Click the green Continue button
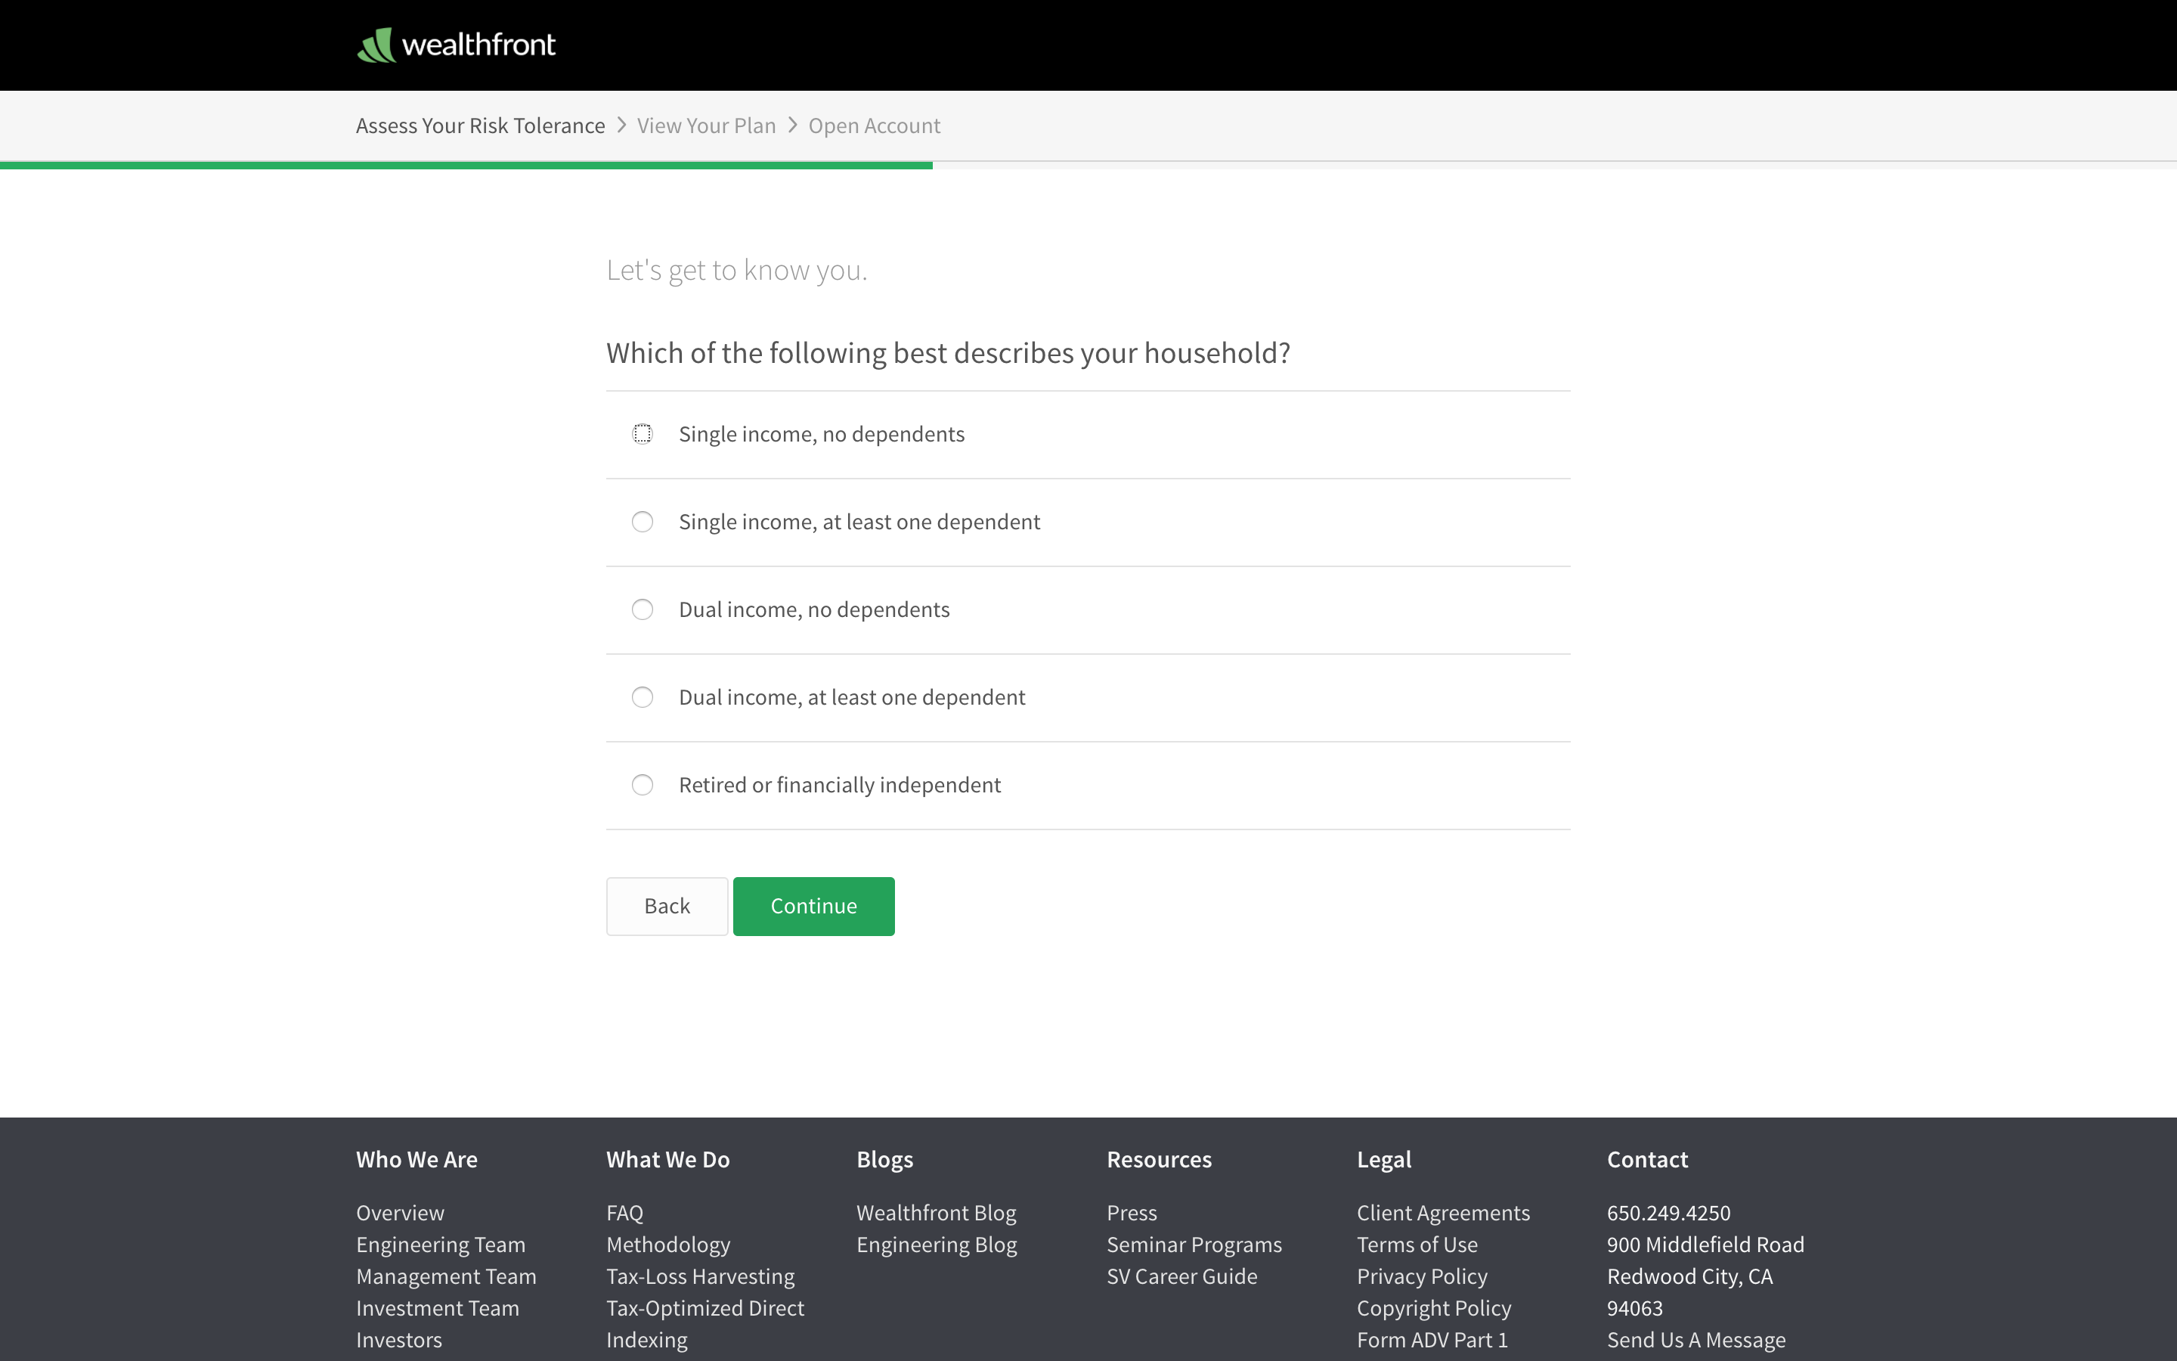Image resolution: width=2177 pixels, height=1361 pixels. 813,906
